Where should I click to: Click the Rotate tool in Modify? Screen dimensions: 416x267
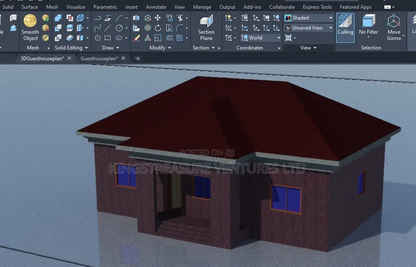158,28
